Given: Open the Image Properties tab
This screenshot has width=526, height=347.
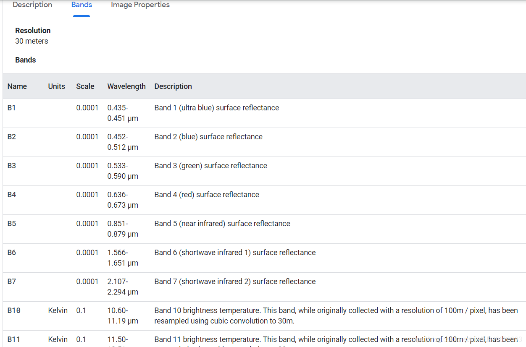Looking at the screenshot, I should pyautogui.click(x=140, y=5).
